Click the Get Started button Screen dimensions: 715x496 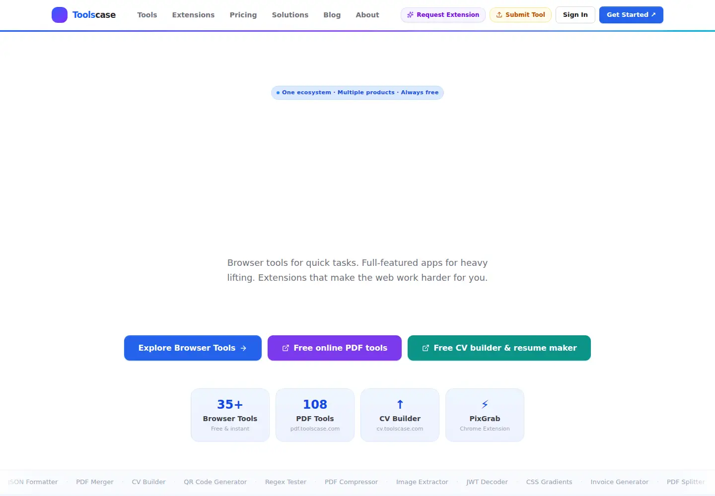coord(631,15)
